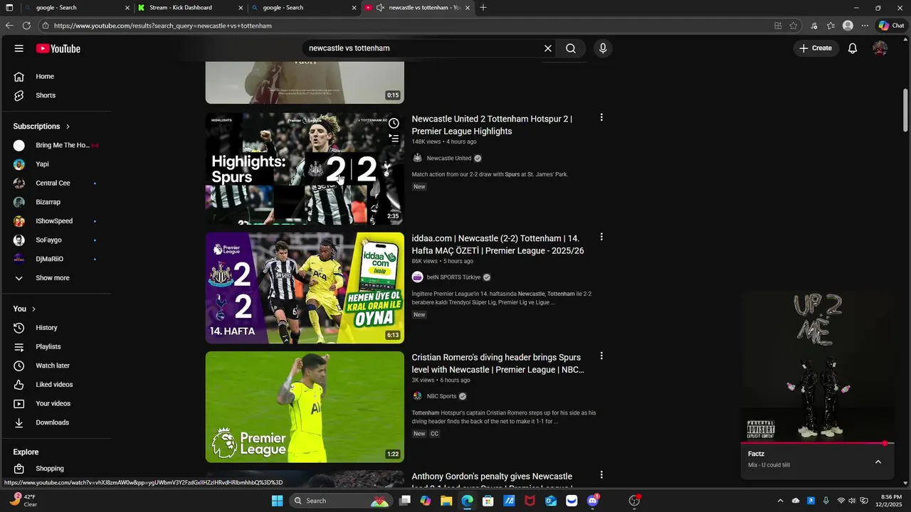The width and height of the screenshot is (911, 512).
Task: Clear the search box with the X
Action: click(x=548, y=48)
